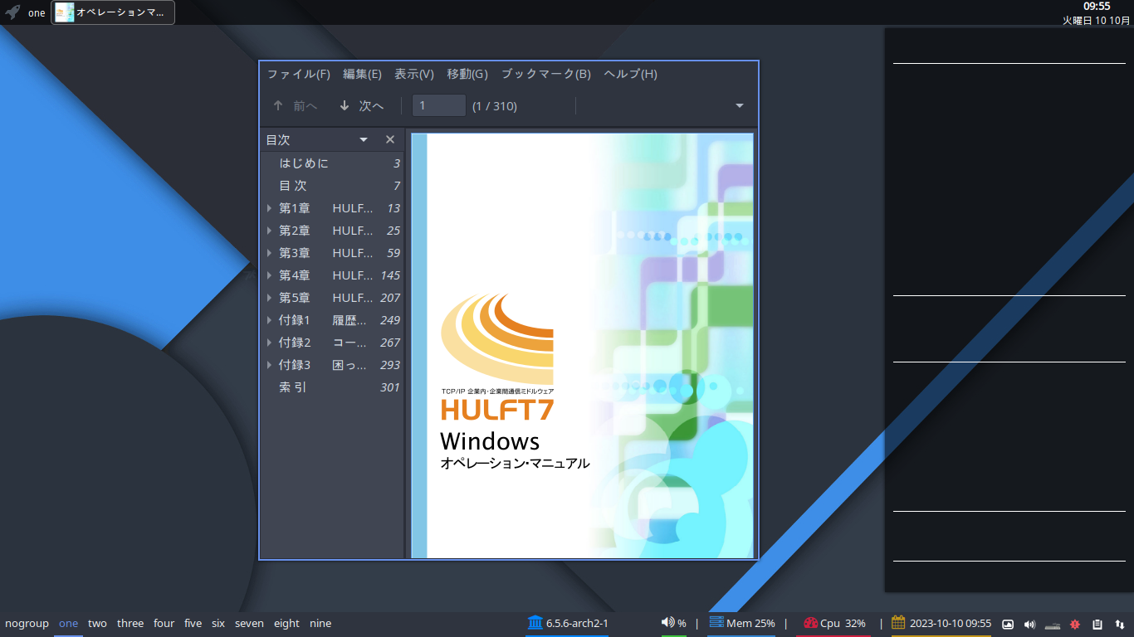Click the bottom bar date 2023-10-10 09:55
Image resolution: width=1134 pixels, height=637 pixels.
point(951,624)
